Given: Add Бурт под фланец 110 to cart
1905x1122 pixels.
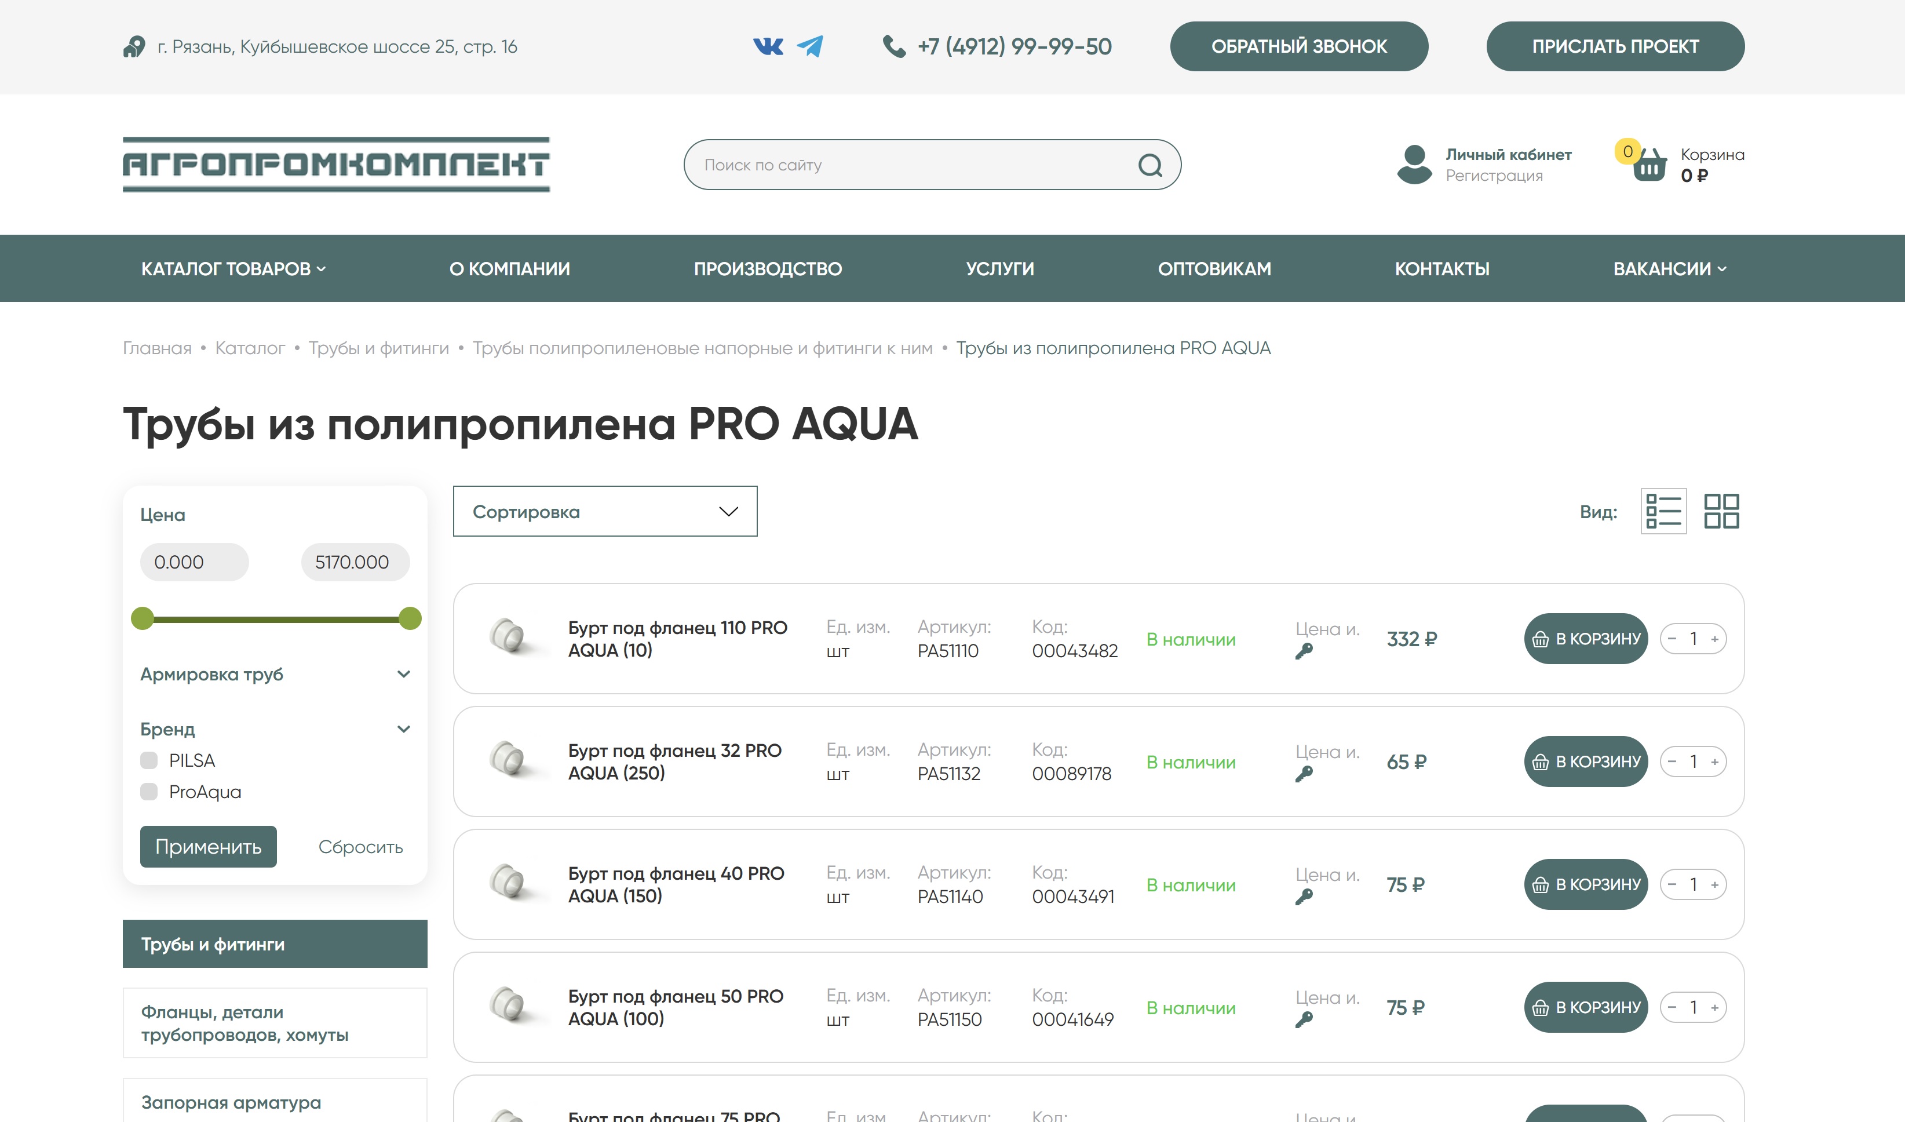Looking at the screenshot, I should [1585, 640].
